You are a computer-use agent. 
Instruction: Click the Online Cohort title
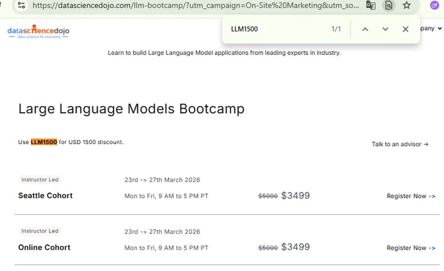(x=44, y=247)
